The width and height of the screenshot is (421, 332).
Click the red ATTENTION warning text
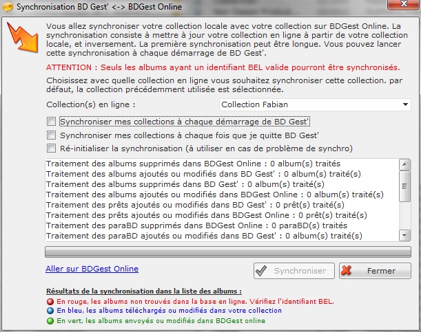[x=223, y=67]
